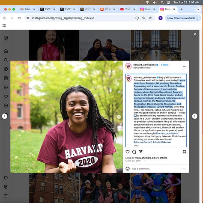Like the post with heart icon
This screenshot has height=203, width=203.
tap(128, 152)
